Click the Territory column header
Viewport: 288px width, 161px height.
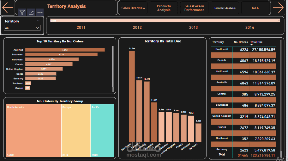(x=218, y=42)
